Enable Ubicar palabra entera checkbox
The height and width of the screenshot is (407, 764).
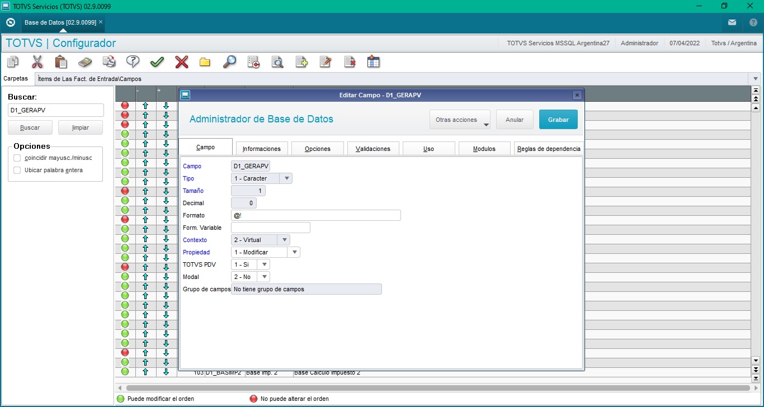click(x=17, y=170)
